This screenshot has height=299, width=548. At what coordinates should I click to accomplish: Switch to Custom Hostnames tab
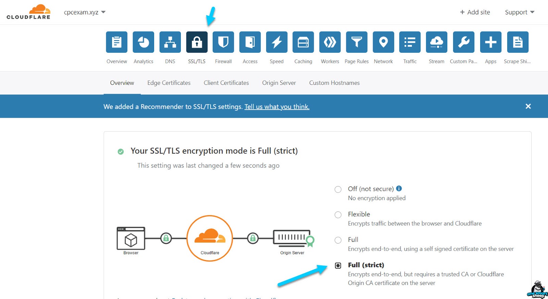coord(334,83)
